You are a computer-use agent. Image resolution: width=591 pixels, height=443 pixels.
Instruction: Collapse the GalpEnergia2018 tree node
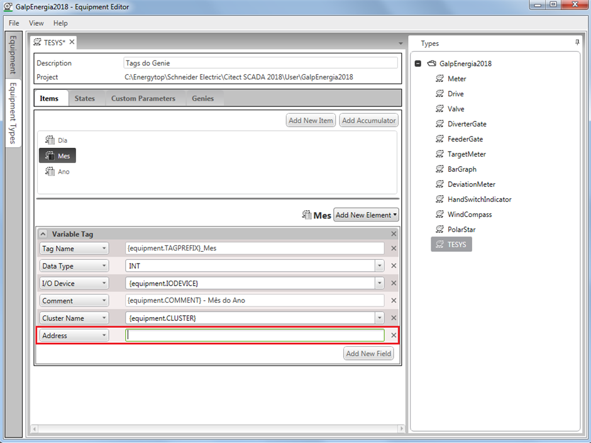(417, 64)
